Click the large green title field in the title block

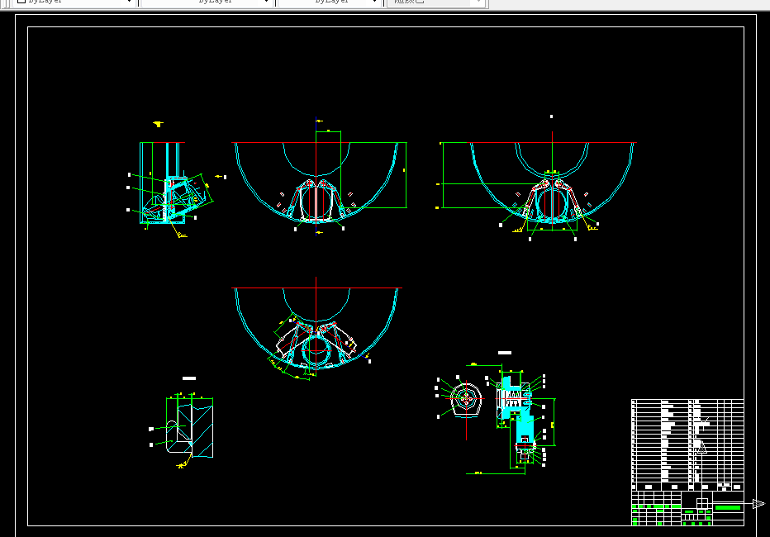pyautogui.click(x=728, y=508)
